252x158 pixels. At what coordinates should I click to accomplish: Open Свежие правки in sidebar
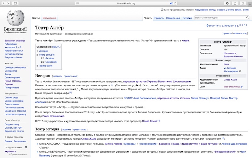coord(12,77)
